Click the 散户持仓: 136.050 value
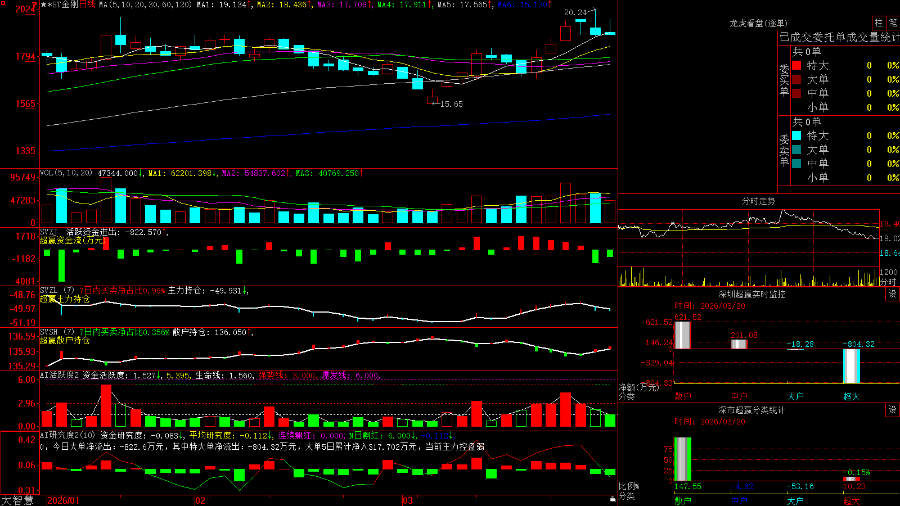 209,332
